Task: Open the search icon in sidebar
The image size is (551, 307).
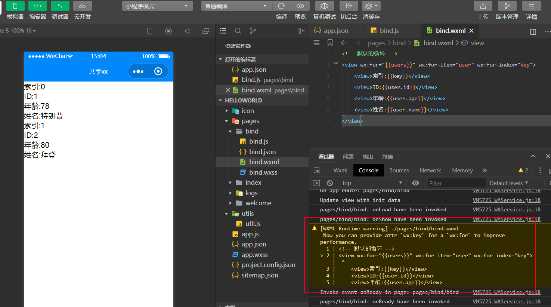Action: 238,31
